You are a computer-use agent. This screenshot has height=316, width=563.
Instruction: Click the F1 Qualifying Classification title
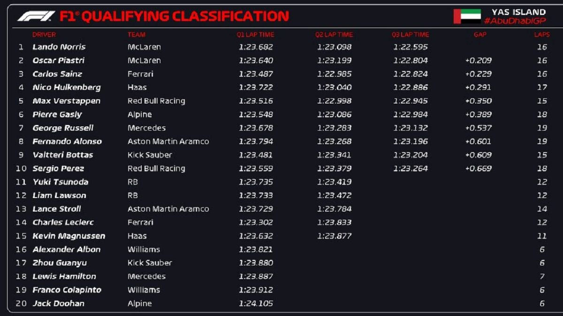[x=174, y=16]
